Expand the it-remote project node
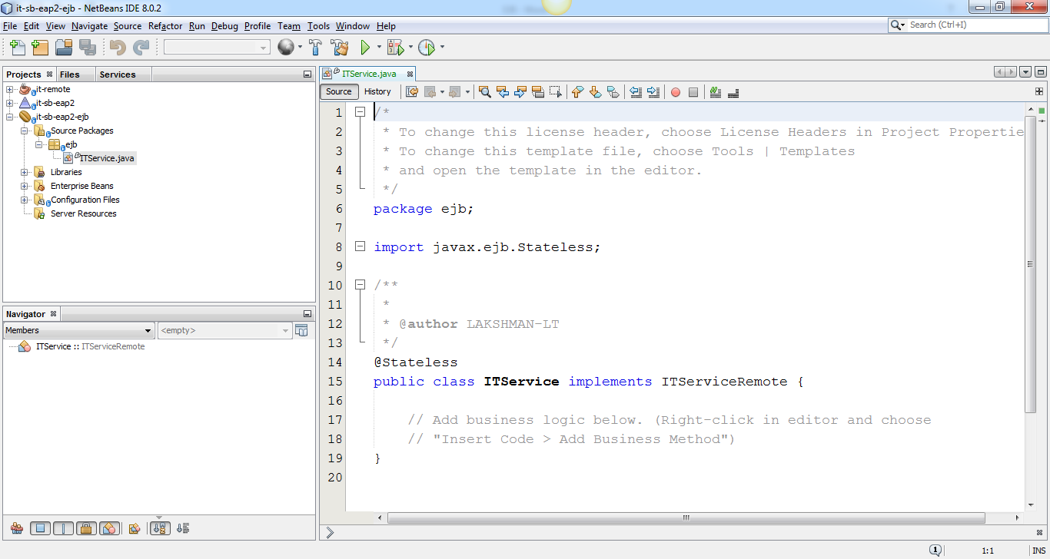Screen dimensions: 1050x559 (10, 89)
